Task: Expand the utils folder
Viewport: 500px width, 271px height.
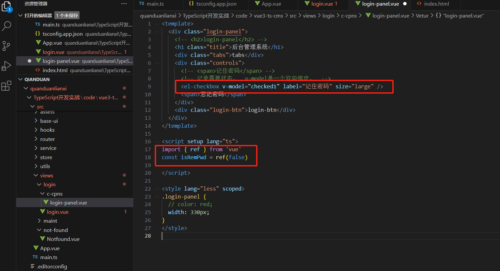Action: (x=36, y=166)
